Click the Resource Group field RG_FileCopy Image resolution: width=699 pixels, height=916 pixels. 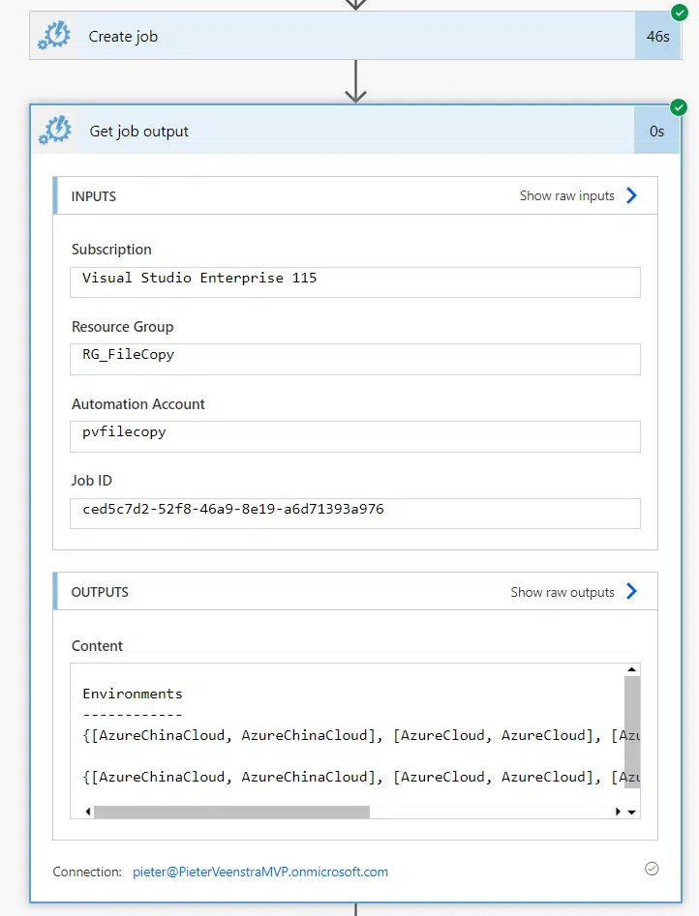[x=355, y=359]
